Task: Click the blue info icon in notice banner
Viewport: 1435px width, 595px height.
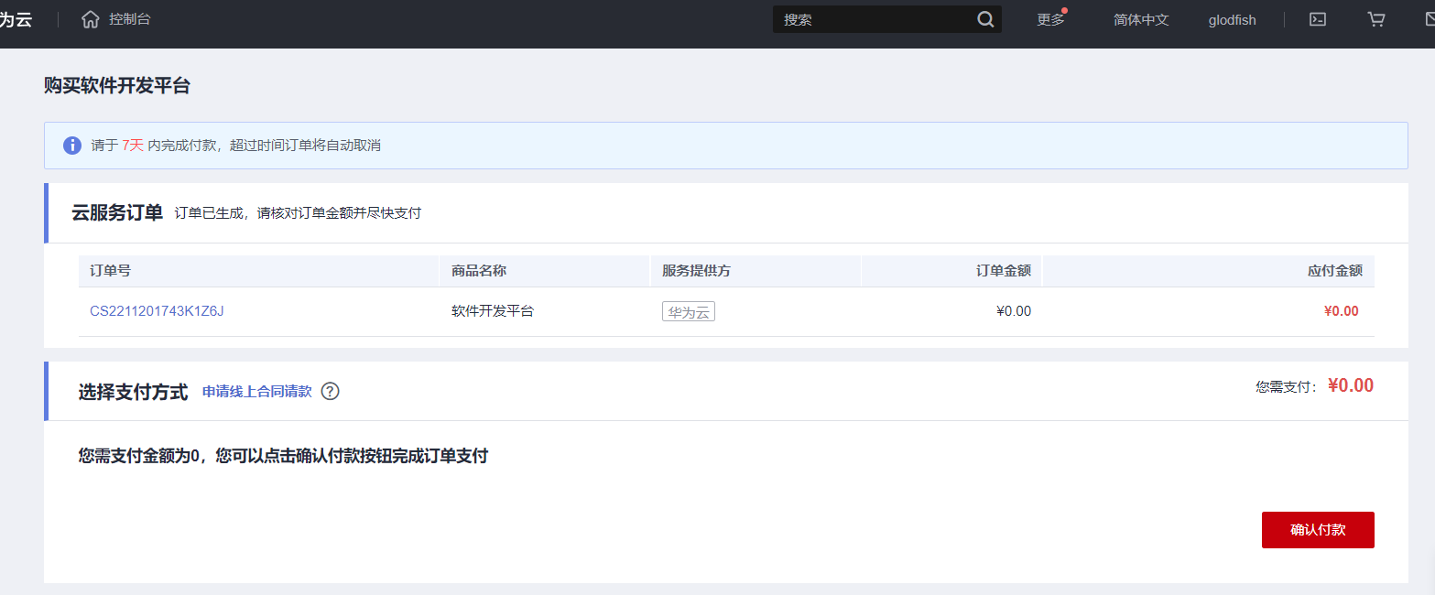Action: coord(72,146)
